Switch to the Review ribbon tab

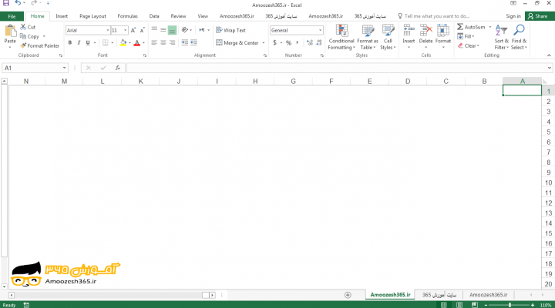pos(178,16)
